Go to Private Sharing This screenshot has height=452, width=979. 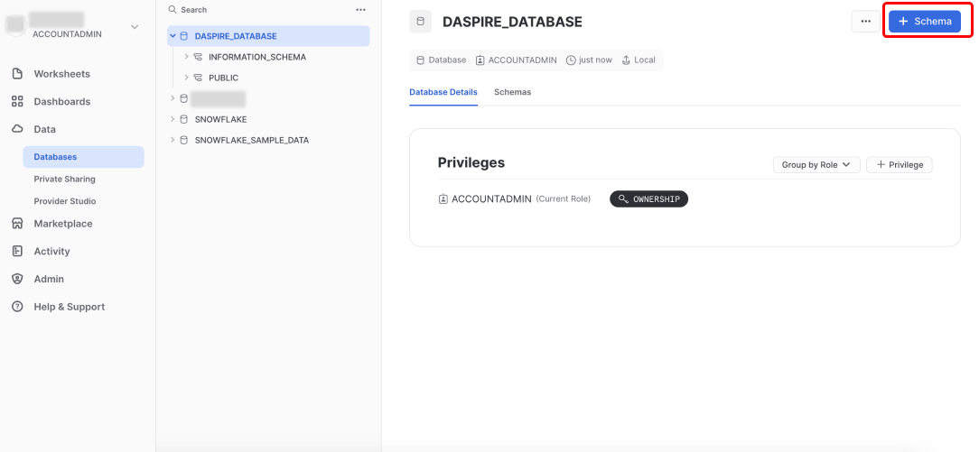(64, 179)
